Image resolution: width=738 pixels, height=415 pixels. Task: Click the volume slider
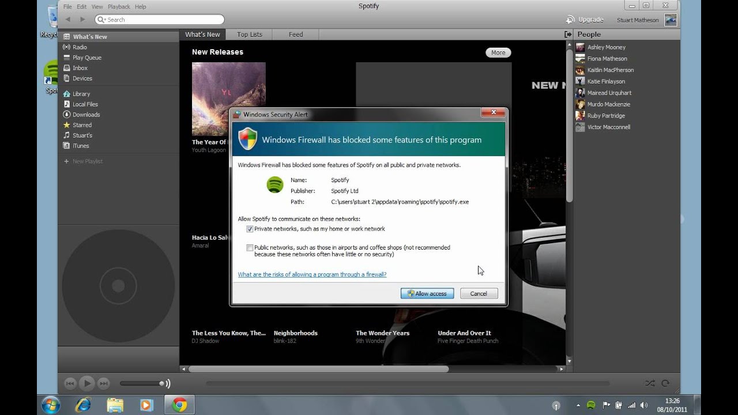142,383
